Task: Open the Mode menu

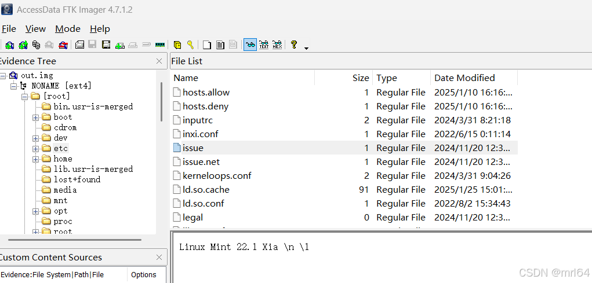Action: coord(68,29)
